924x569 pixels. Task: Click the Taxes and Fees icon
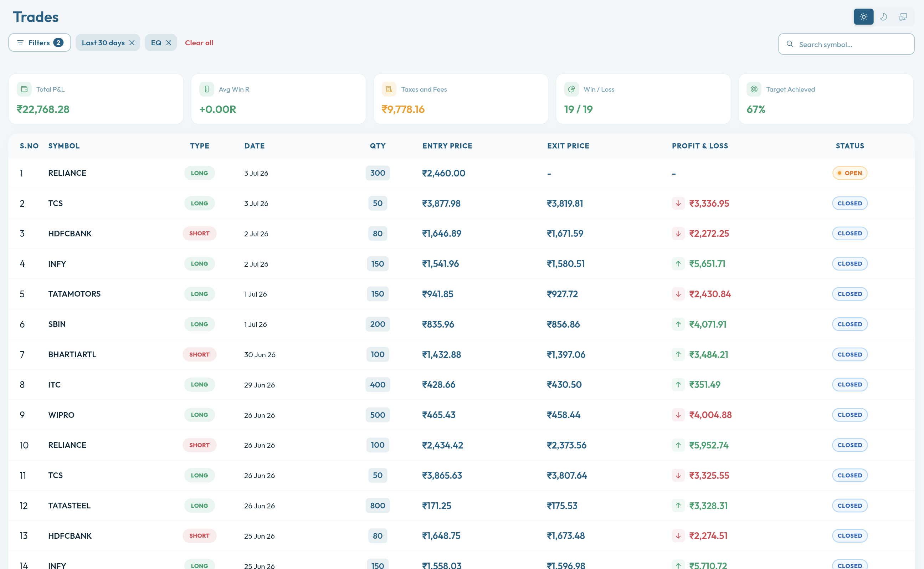(x=389, y=89)
